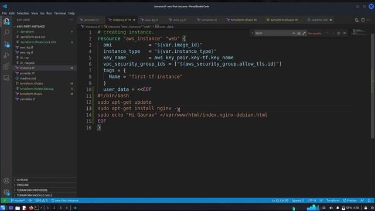Go to previous match in find widget
Viewport: 375px width, 211px height.
328,33
